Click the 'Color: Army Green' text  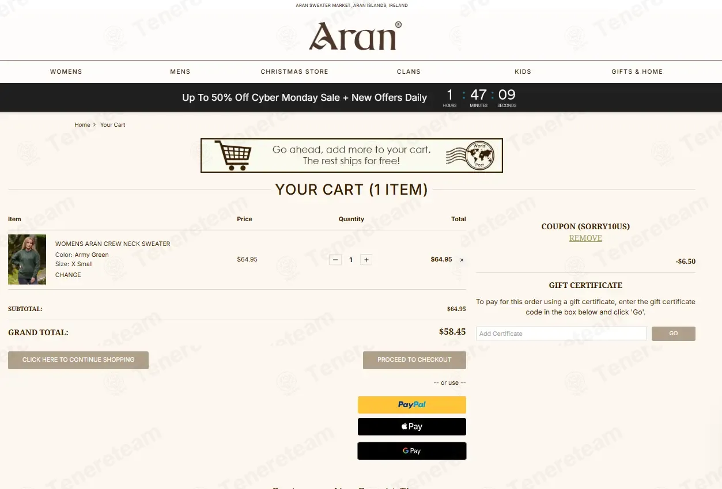[82, 255]
